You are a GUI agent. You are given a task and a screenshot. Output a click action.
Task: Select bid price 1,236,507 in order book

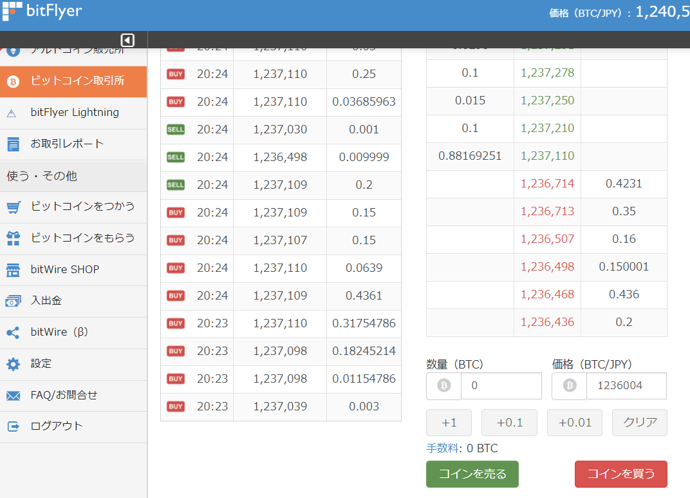(x=547, y=240)
